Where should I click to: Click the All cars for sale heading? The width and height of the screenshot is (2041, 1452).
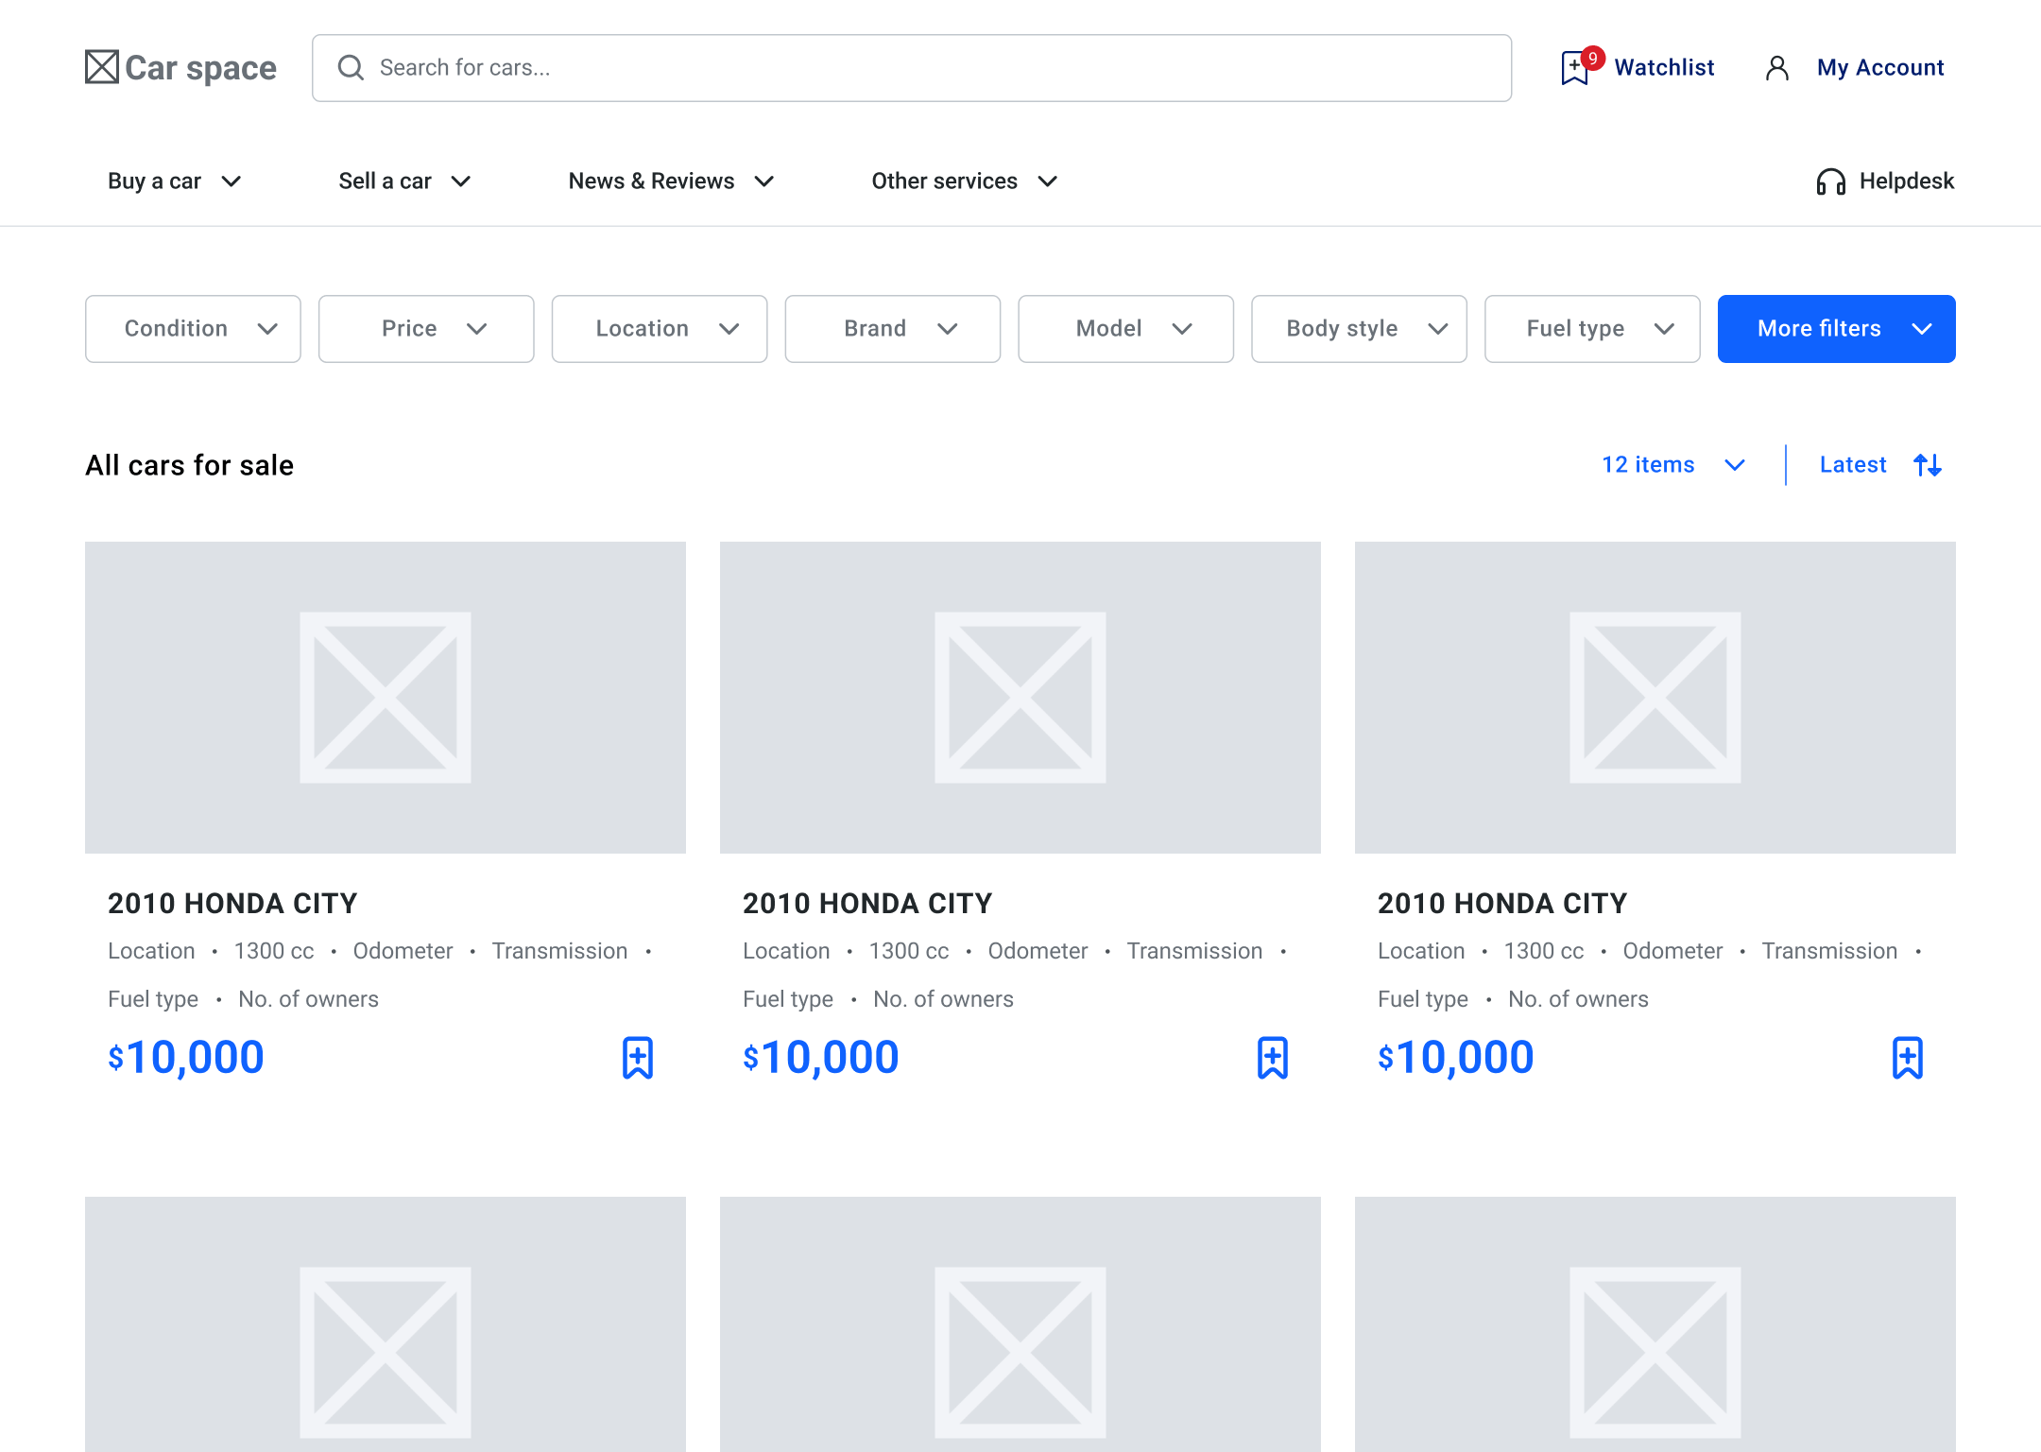(190, 465)
